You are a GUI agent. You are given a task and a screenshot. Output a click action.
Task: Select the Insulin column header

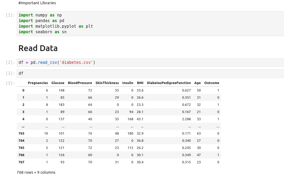(x=128, y=83)
